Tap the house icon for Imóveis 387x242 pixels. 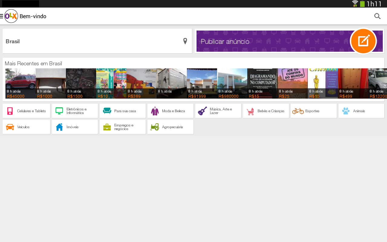tap(59, 127)
